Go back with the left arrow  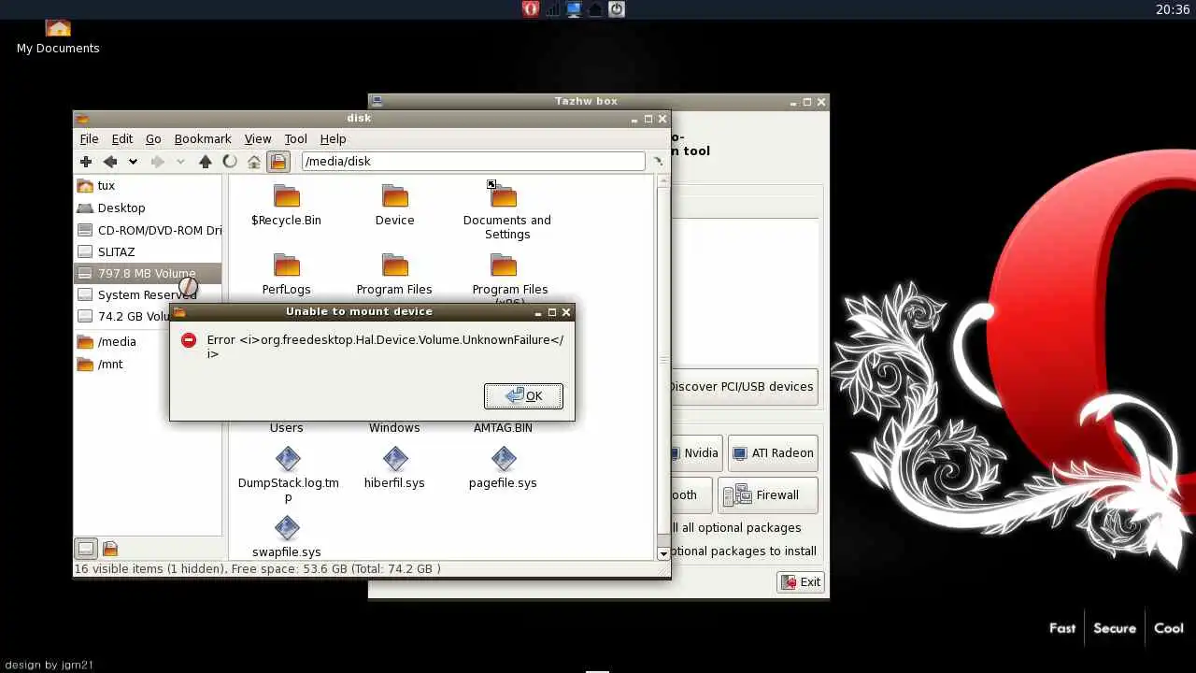click(109, 162)
